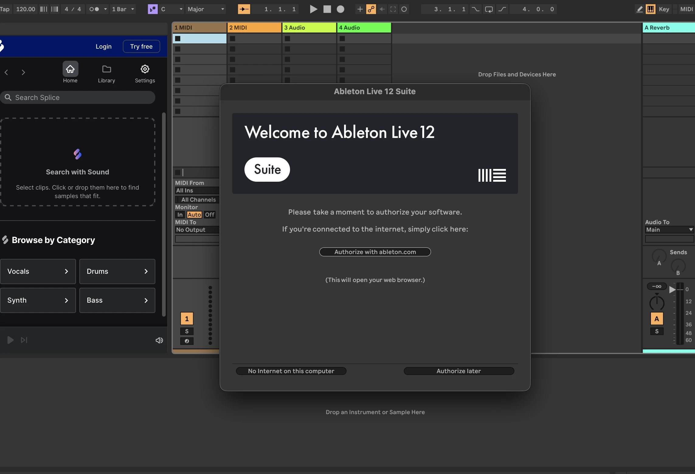Adjust Send A knob on Reverb track
Viewport: 695px width, 474px height.
point(659,257)
